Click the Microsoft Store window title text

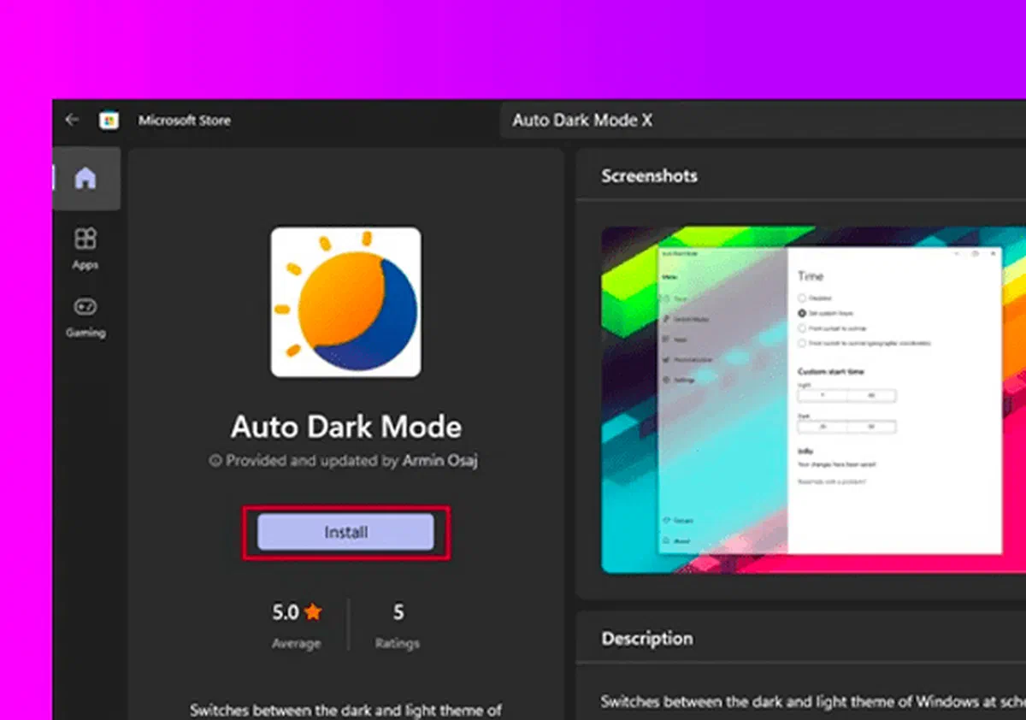click(185, 121)
